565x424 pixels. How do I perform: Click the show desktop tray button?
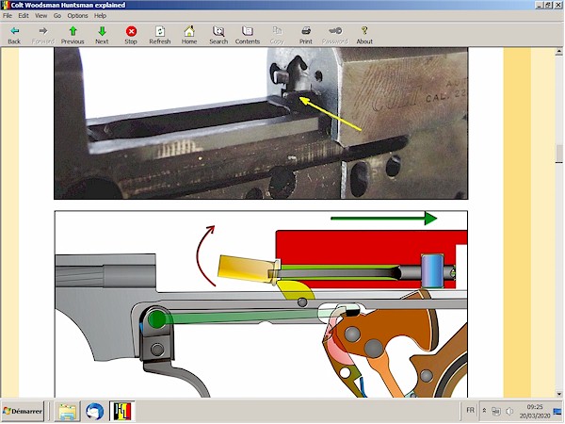(557, 411)
